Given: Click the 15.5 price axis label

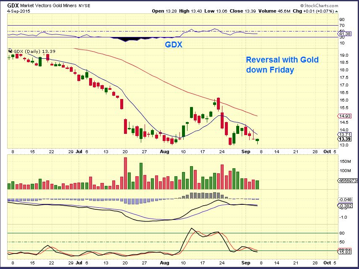Looking at the screenshot, I should (344, 108).
